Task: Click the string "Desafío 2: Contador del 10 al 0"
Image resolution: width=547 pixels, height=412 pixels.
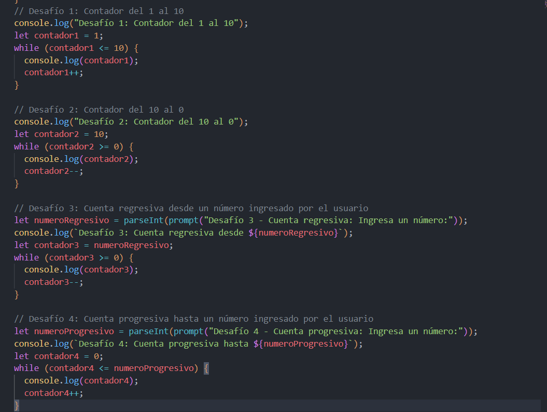Action: (156, 122)
